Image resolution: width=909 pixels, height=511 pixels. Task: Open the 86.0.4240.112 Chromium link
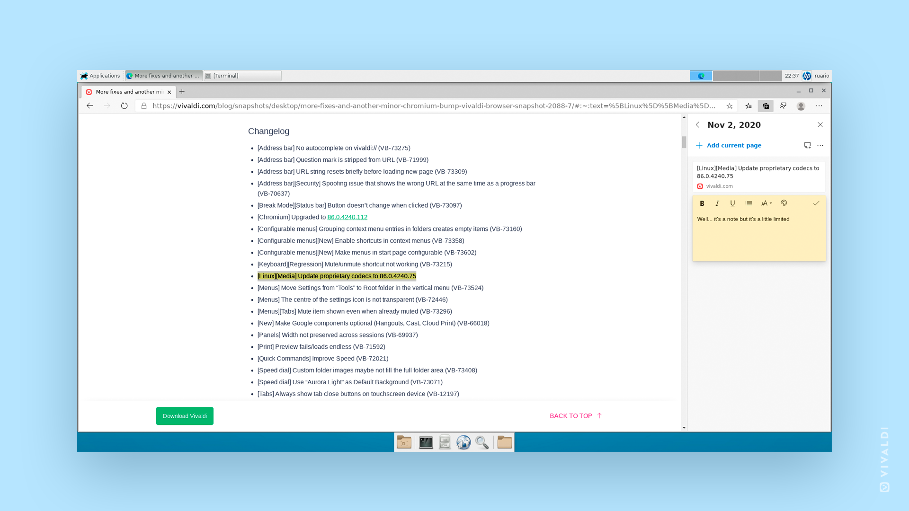click(x=347, y=217)
